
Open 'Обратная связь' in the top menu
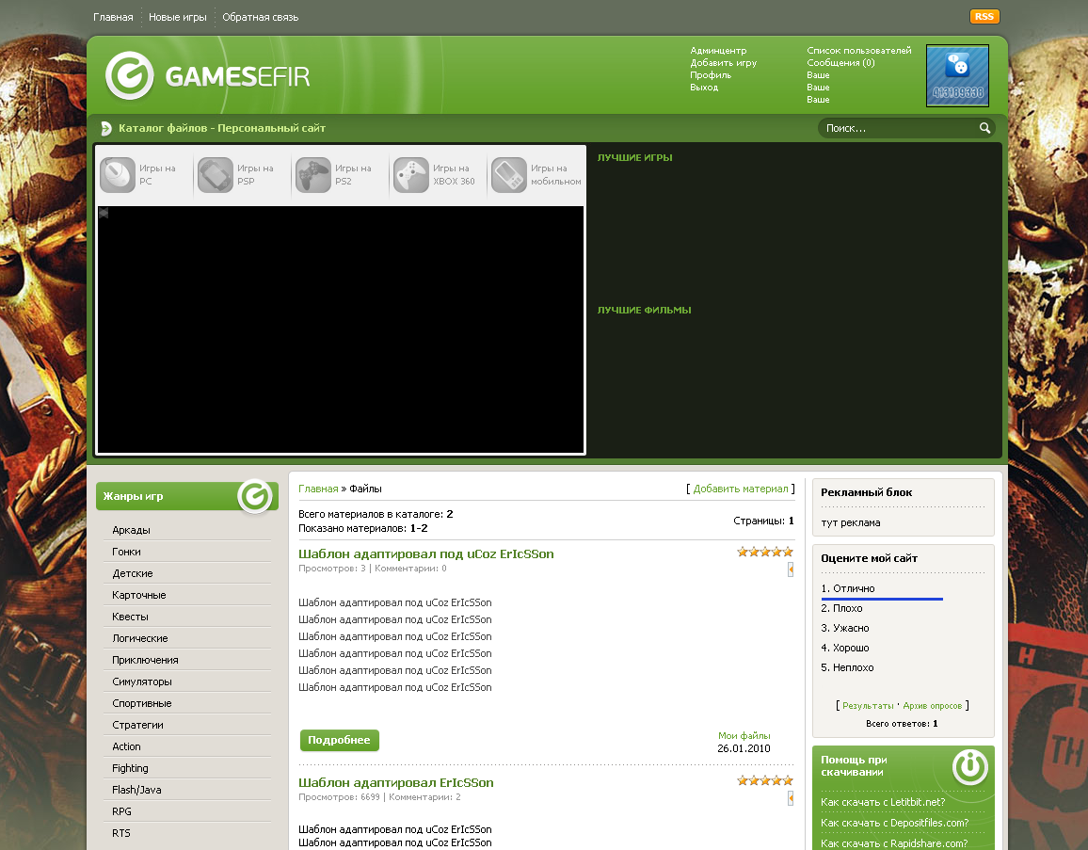tap(259, 16)
